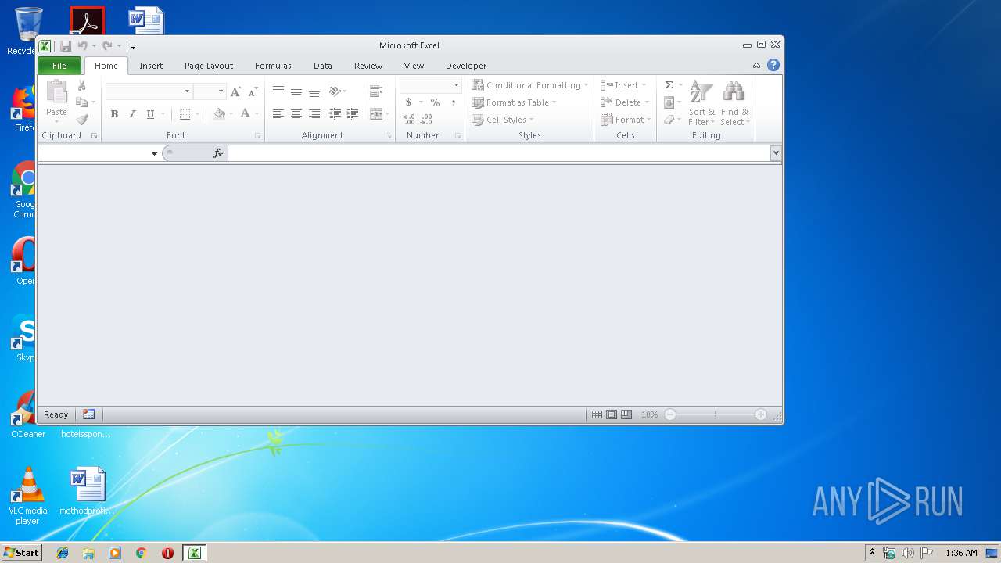Decrease font size with Shrink Font
Viewport: 1001px width, 563px height.
253,92
